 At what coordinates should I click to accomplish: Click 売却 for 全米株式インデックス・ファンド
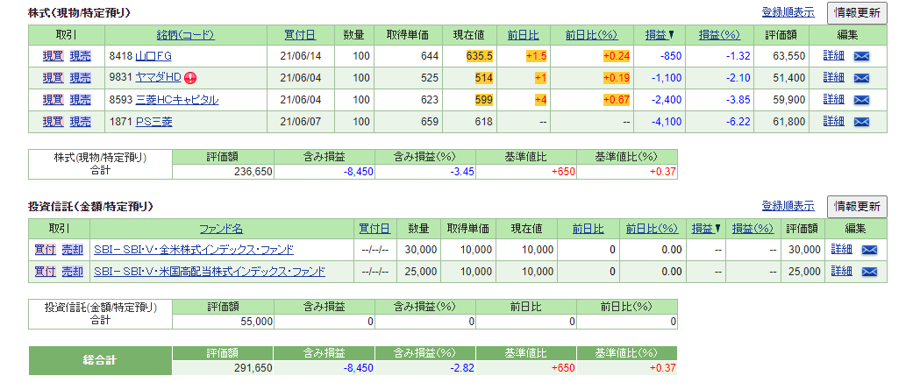(x=73, y=250)
